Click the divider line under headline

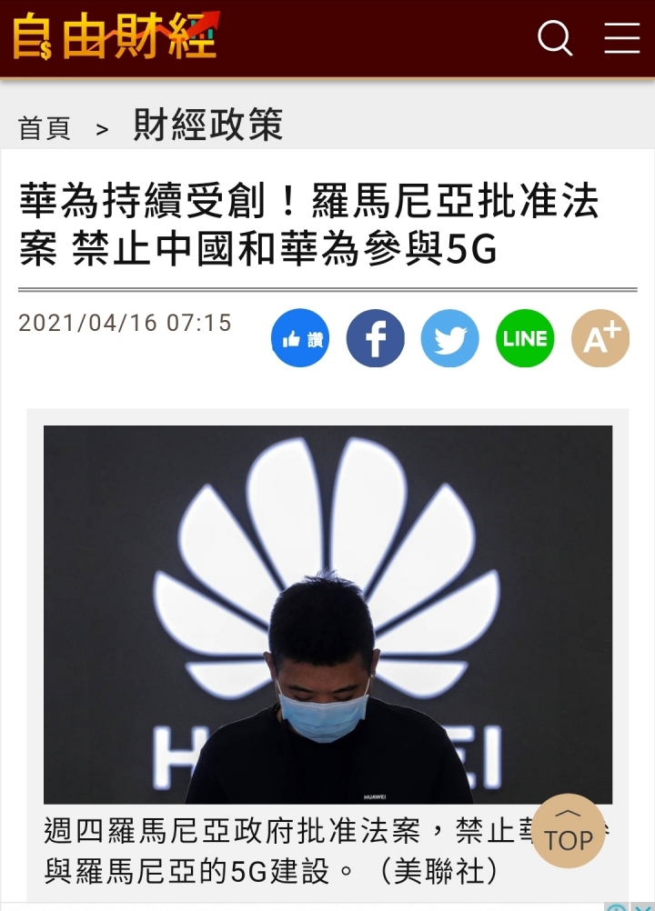point(327,289)
